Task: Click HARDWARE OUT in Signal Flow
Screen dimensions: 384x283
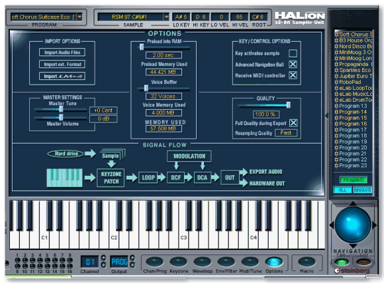Action: point(267,183)
